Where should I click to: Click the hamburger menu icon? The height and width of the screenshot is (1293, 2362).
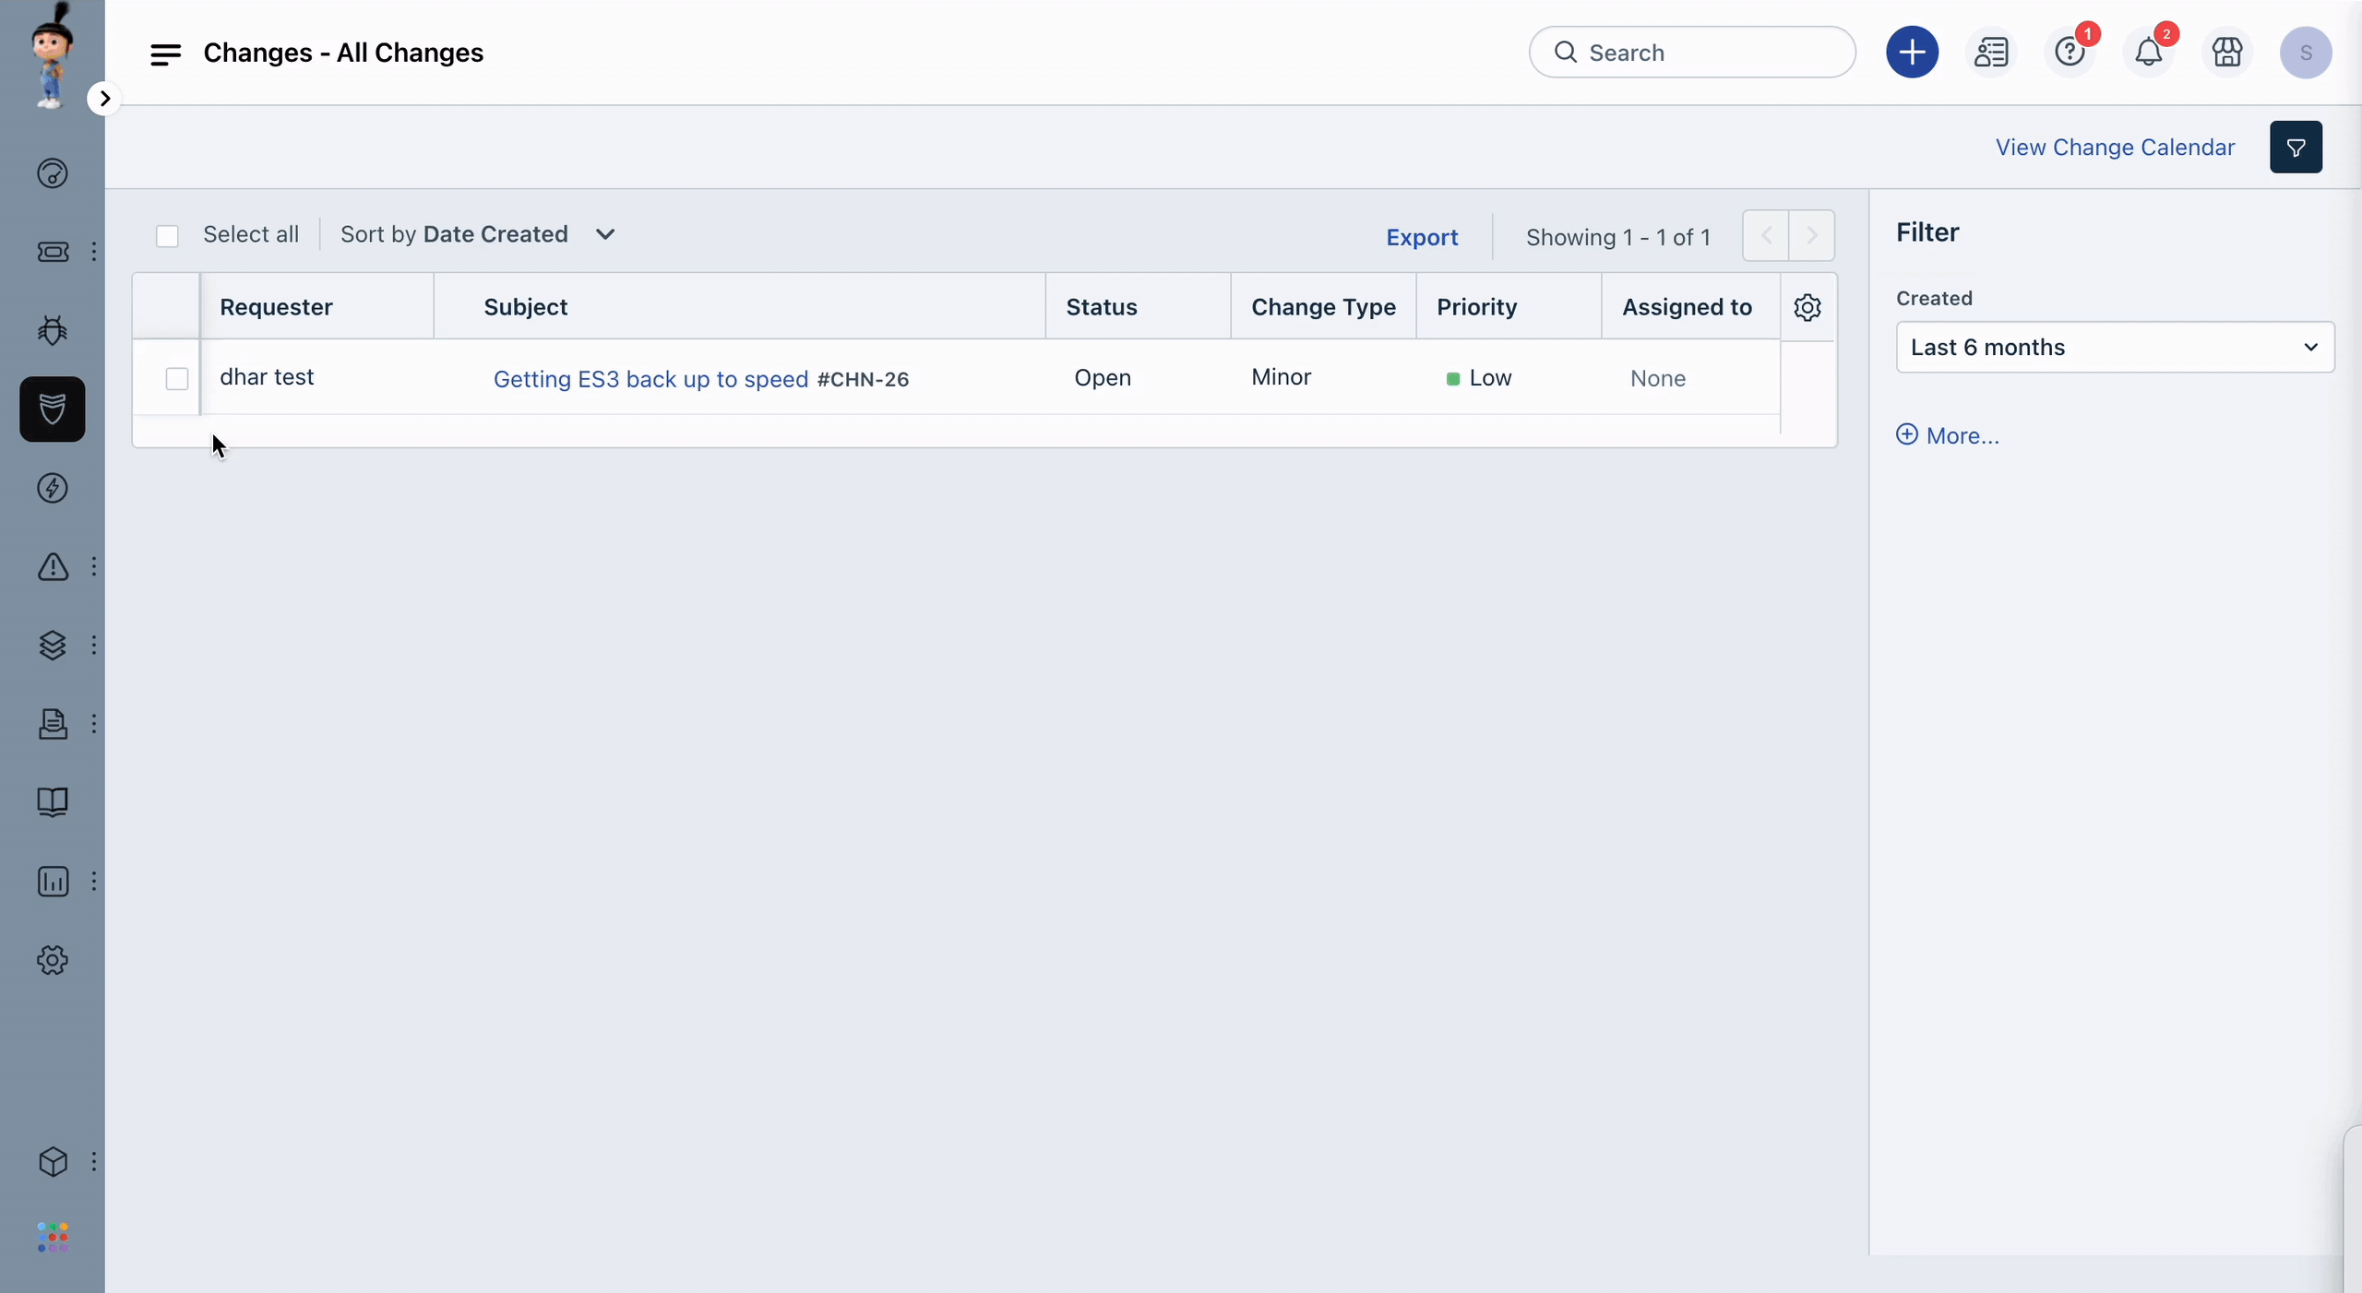[164, 51]
